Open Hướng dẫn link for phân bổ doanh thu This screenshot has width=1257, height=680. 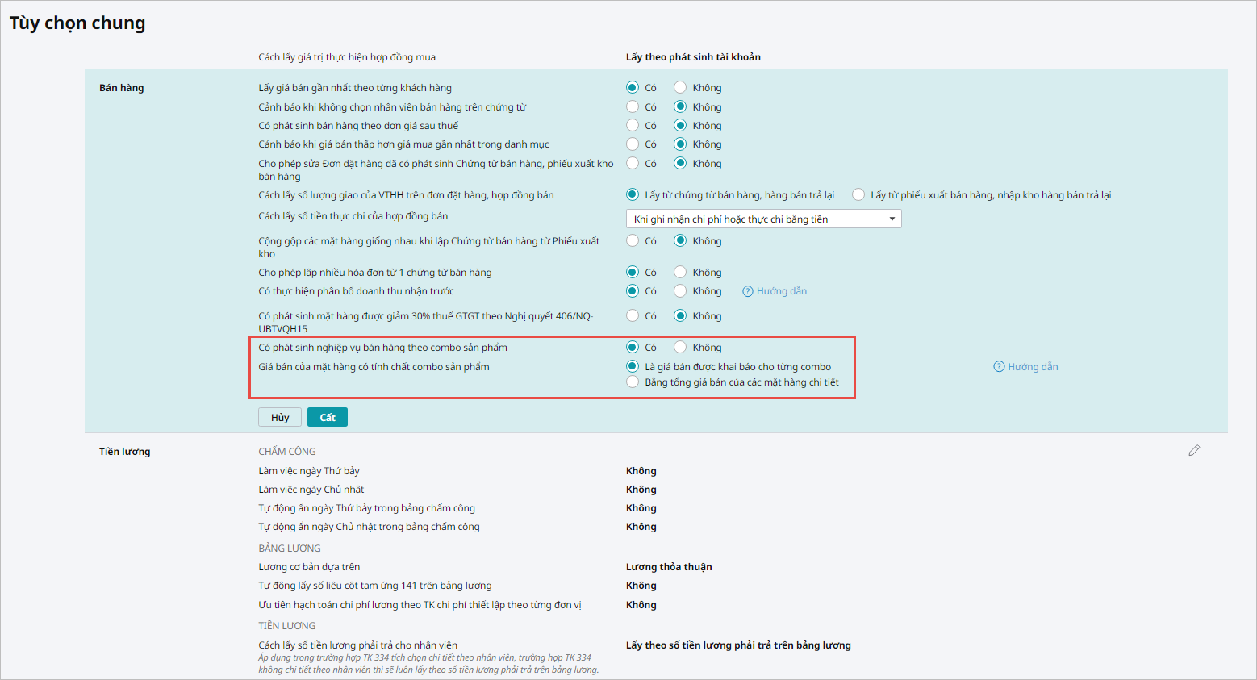[782, 291]
